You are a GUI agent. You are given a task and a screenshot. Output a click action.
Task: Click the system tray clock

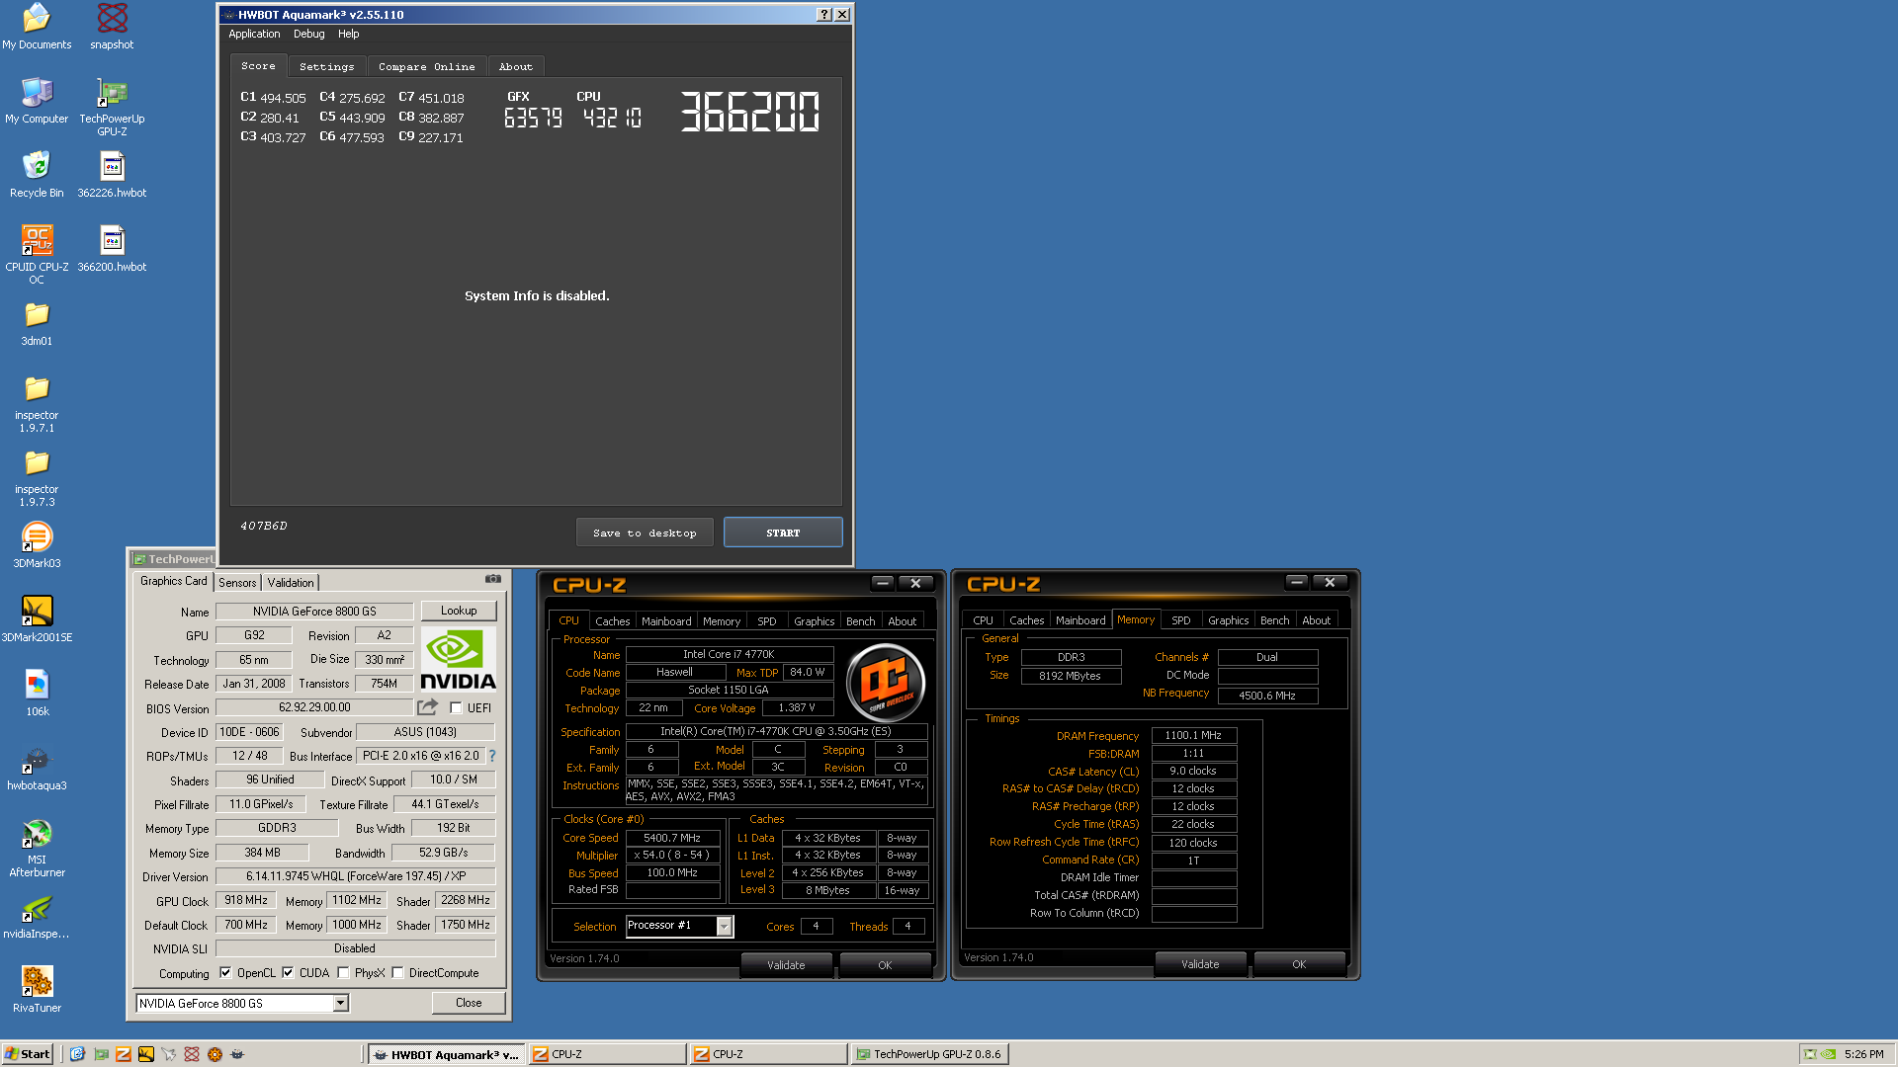[x=1863, y=1054]
